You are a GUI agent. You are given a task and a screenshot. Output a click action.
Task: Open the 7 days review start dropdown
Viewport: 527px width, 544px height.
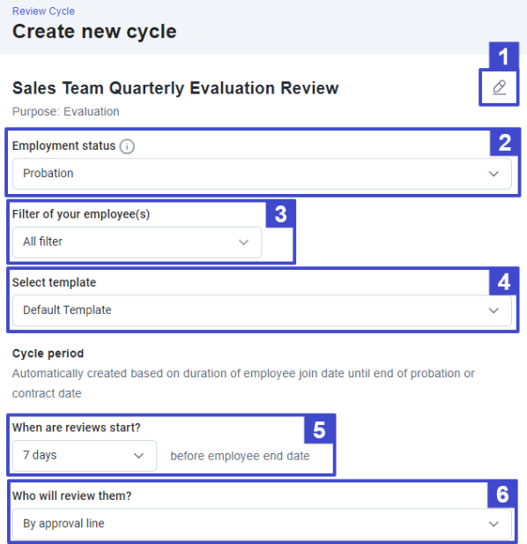[x=85, y=456]
